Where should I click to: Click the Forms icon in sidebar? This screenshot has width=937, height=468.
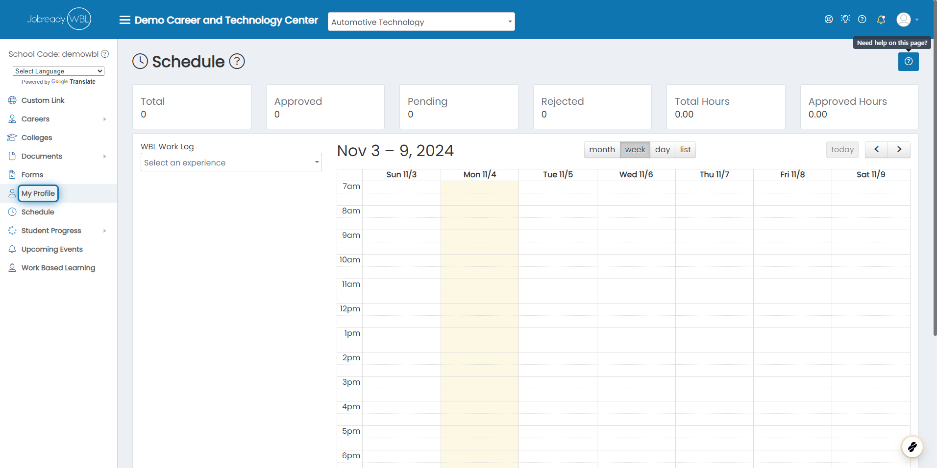point(12,175)
